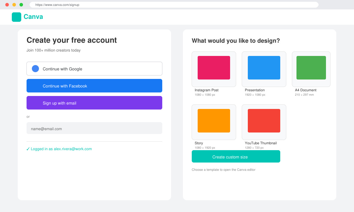Maximize the window with green button
Viewport: 354px width, 212px height.
21,5
